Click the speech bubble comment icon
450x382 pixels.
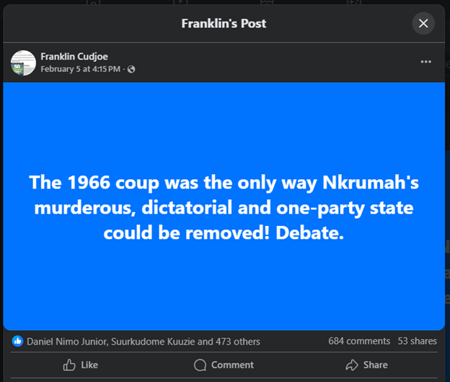(x=200, y=365)
